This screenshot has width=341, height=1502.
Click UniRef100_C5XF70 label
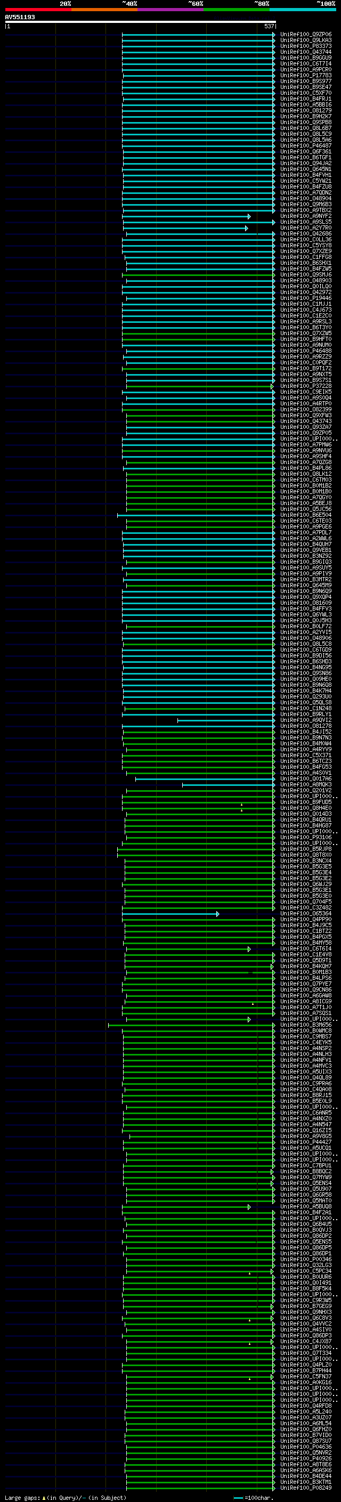click(x=306, y=93)
